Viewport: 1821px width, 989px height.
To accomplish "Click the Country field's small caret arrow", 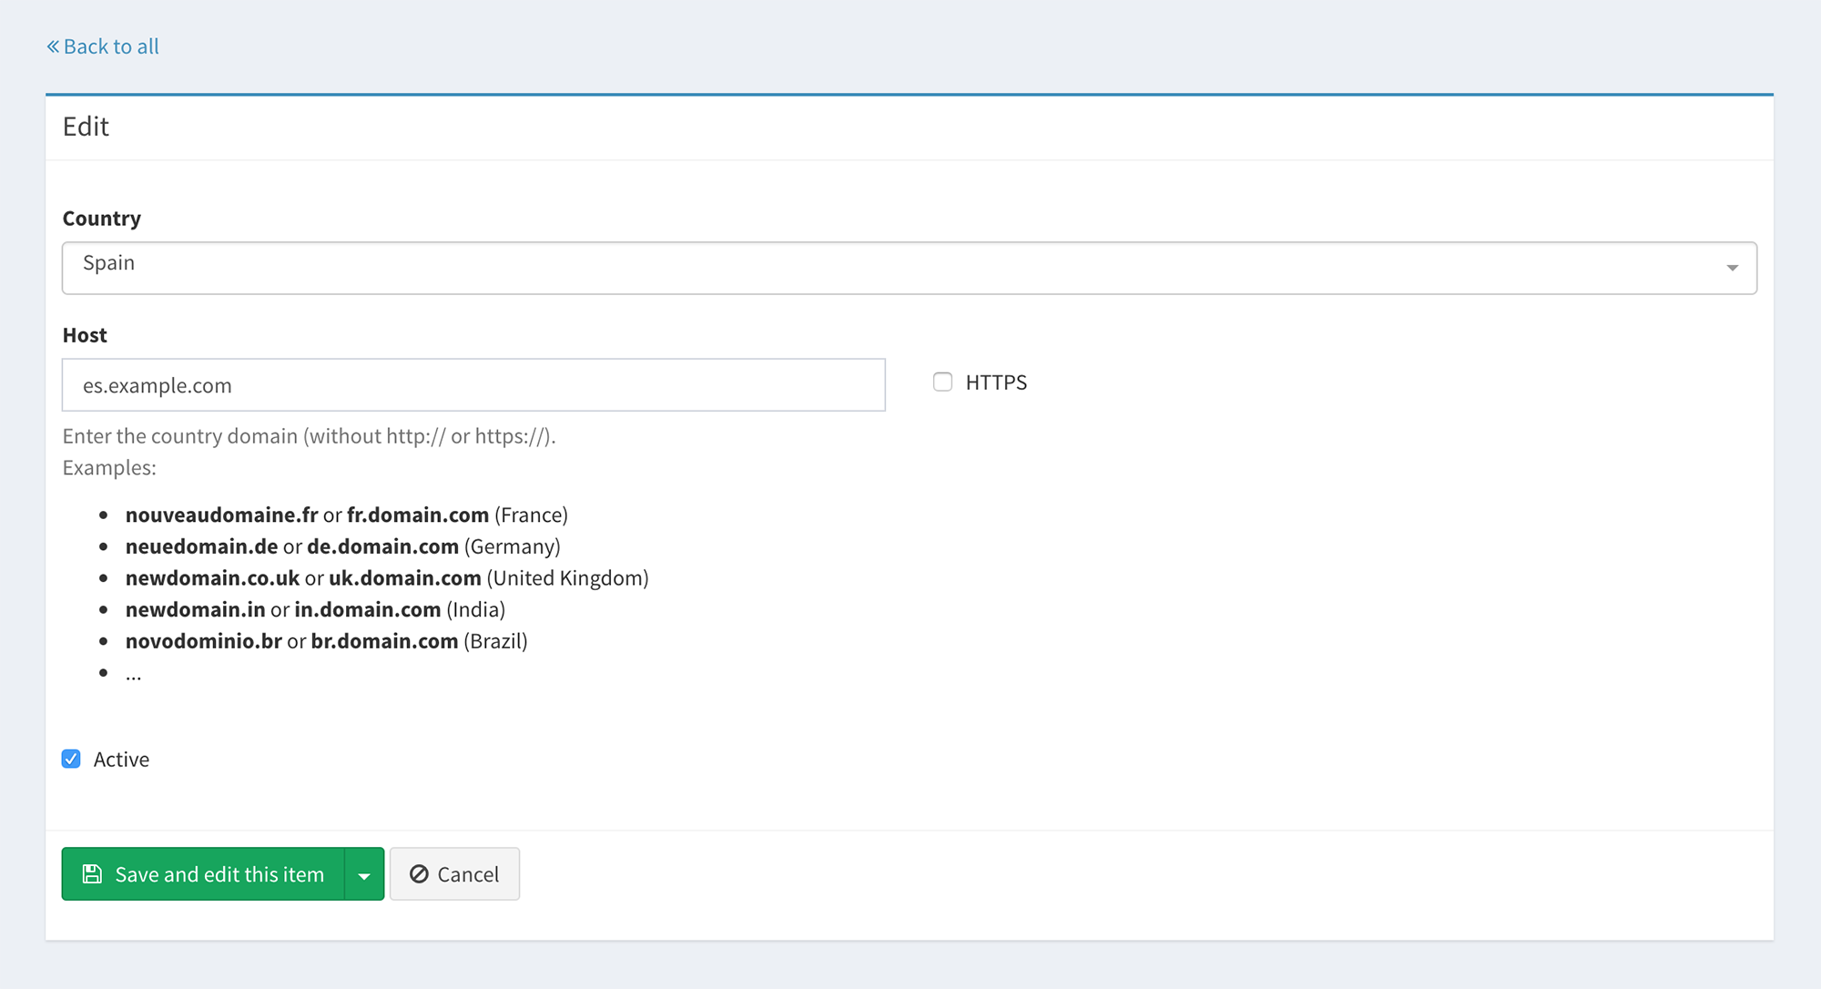I will [x=1732, y=268].
